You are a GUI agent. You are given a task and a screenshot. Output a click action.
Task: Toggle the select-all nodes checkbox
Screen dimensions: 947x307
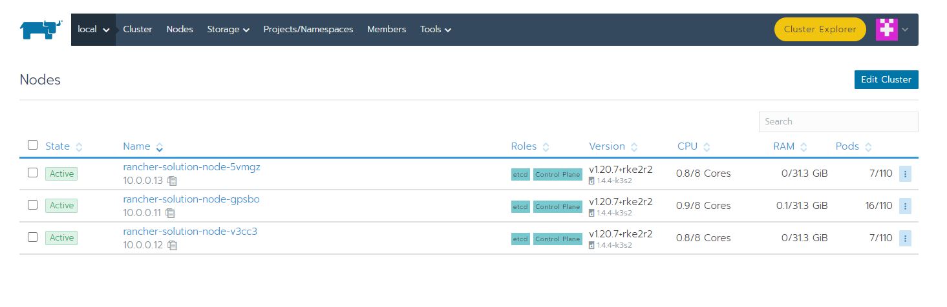pos(33,145)
